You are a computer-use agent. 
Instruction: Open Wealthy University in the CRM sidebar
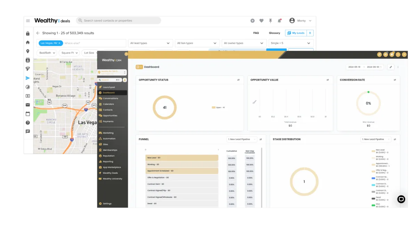click(112, 179)
